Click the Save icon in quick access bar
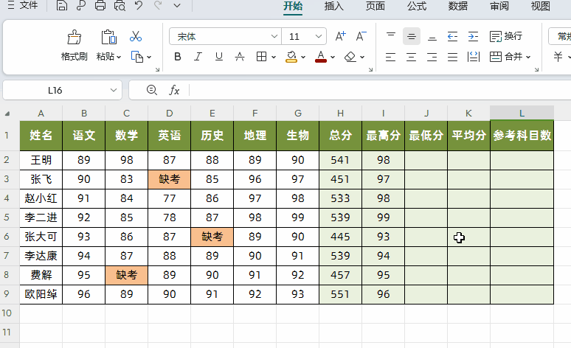Viewport: 571px width, 348px height. (61, 5)
